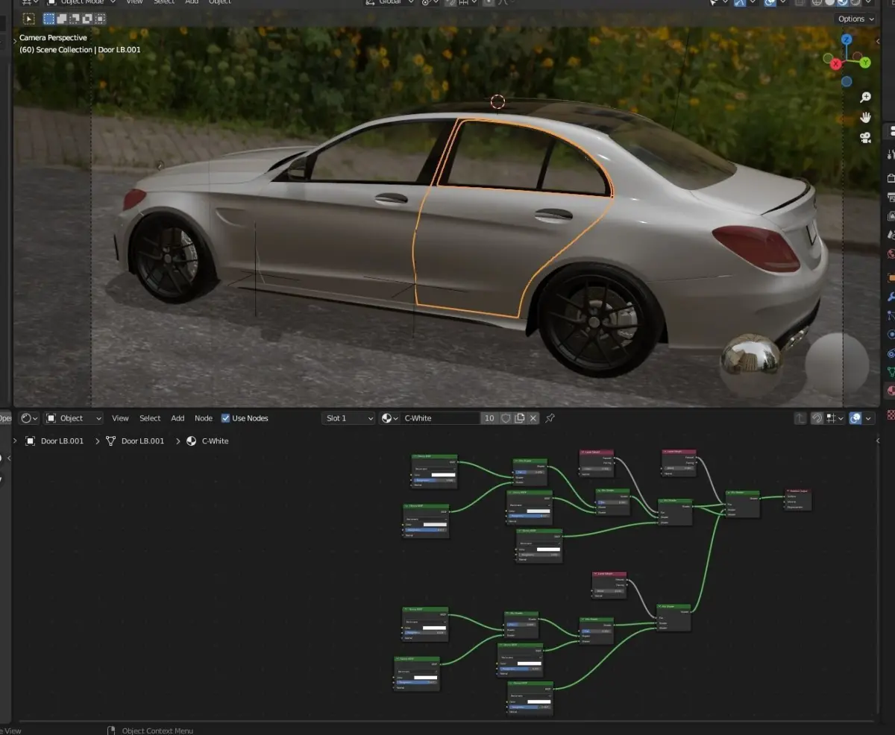Open the Object shader type dropdown
This screenshot has width=895, height=735.
73,418
